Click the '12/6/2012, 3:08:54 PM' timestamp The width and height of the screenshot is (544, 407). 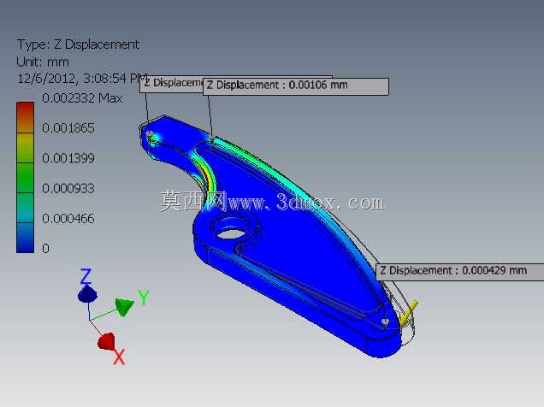pos(83,79)
